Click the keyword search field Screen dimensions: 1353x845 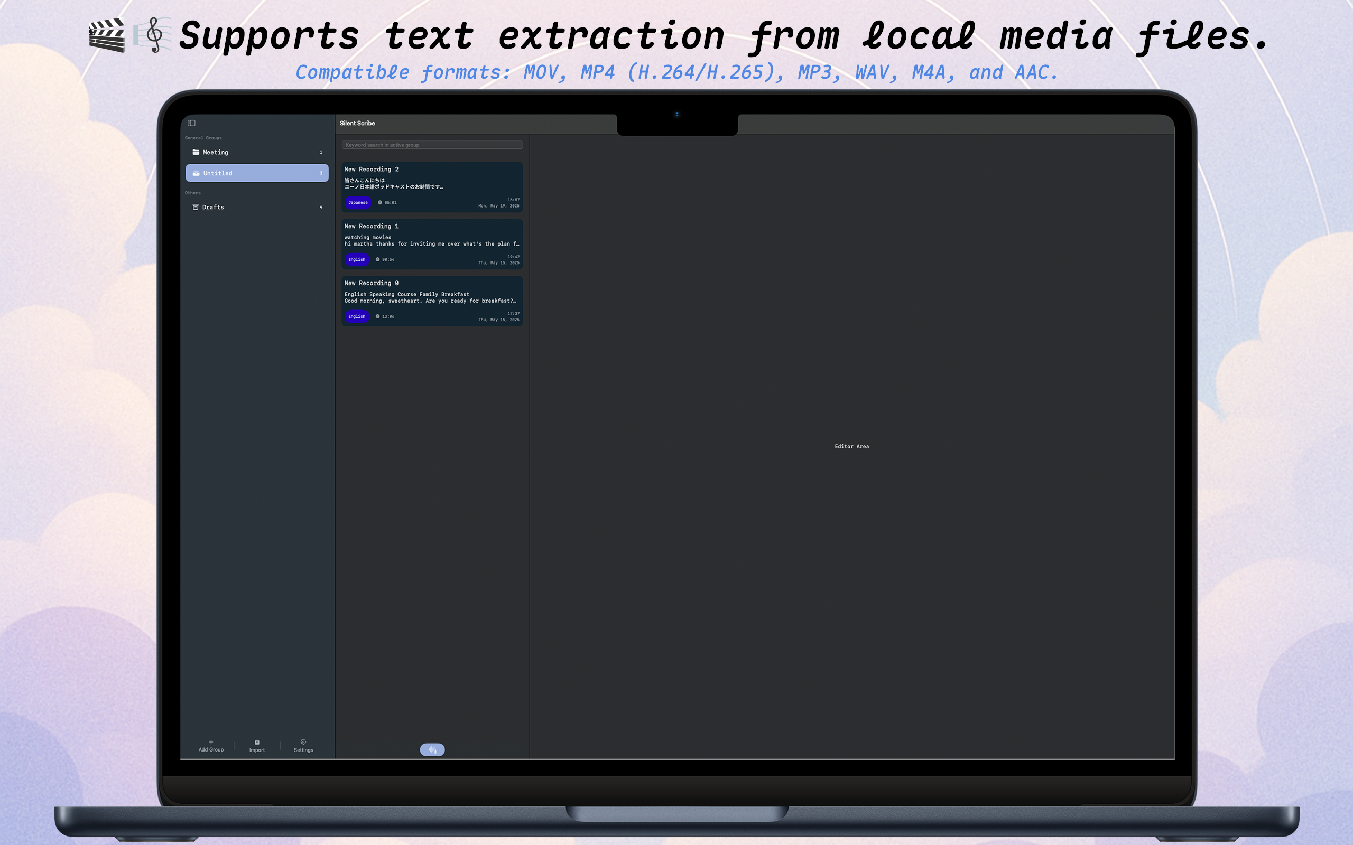tap(432, 145)
